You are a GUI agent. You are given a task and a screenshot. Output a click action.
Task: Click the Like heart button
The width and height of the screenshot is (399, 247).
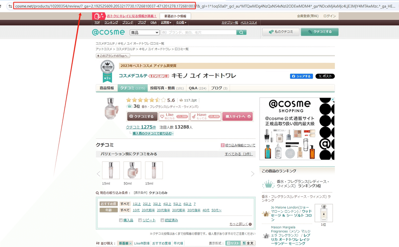(174, 116)
